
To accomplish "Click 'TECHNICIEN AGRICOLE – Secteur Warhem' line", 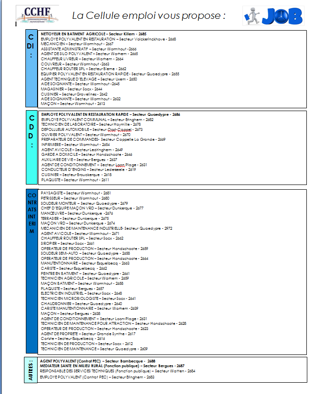I will pyautogui.click(x=85, y=278).
